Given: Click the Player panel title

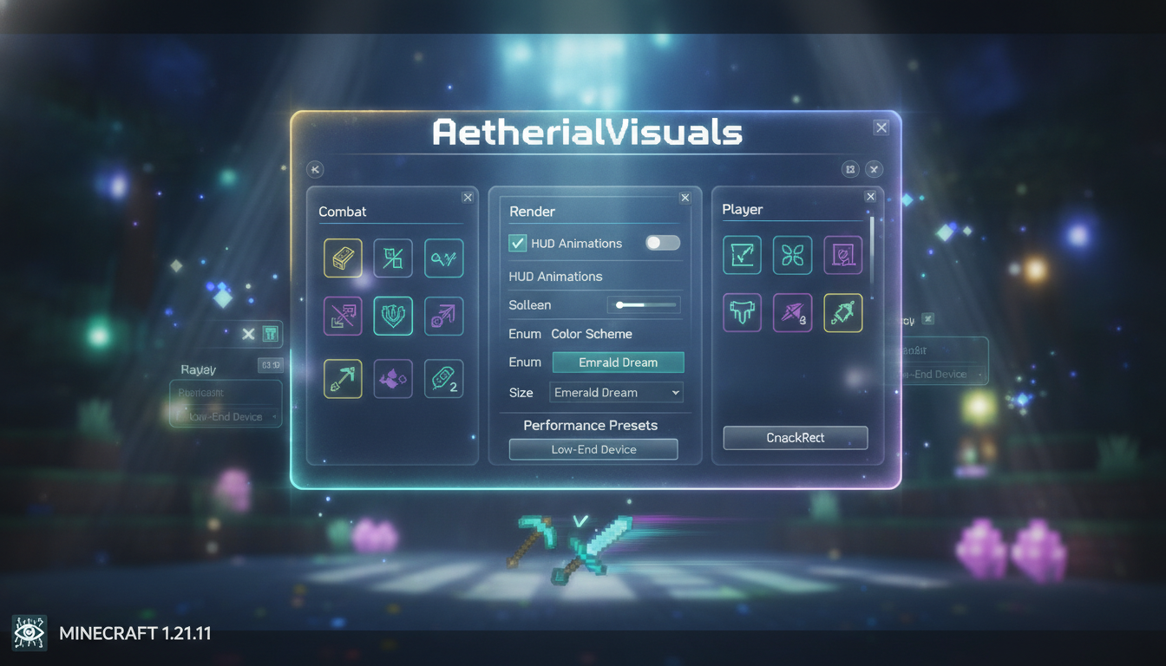Looking at the screenshot, I should [743, 210].
